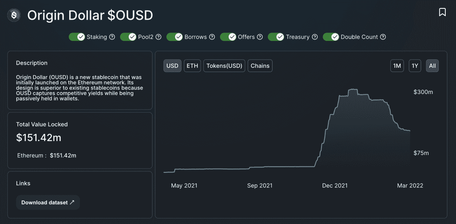Click the Origin Dollar description paragraph
456x224 pixels.
[79, 88]
